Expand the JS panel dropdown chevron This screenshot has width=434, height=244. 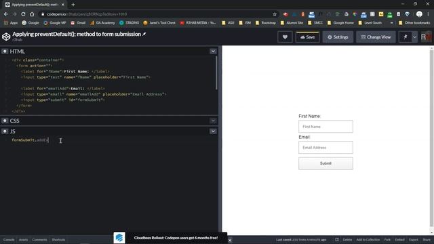[x=213, y=131]
